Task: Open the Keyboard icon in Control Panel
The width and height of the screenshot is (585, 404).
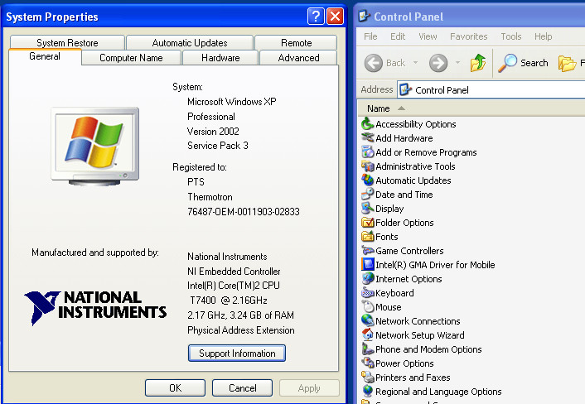Action: click(368, 293)
